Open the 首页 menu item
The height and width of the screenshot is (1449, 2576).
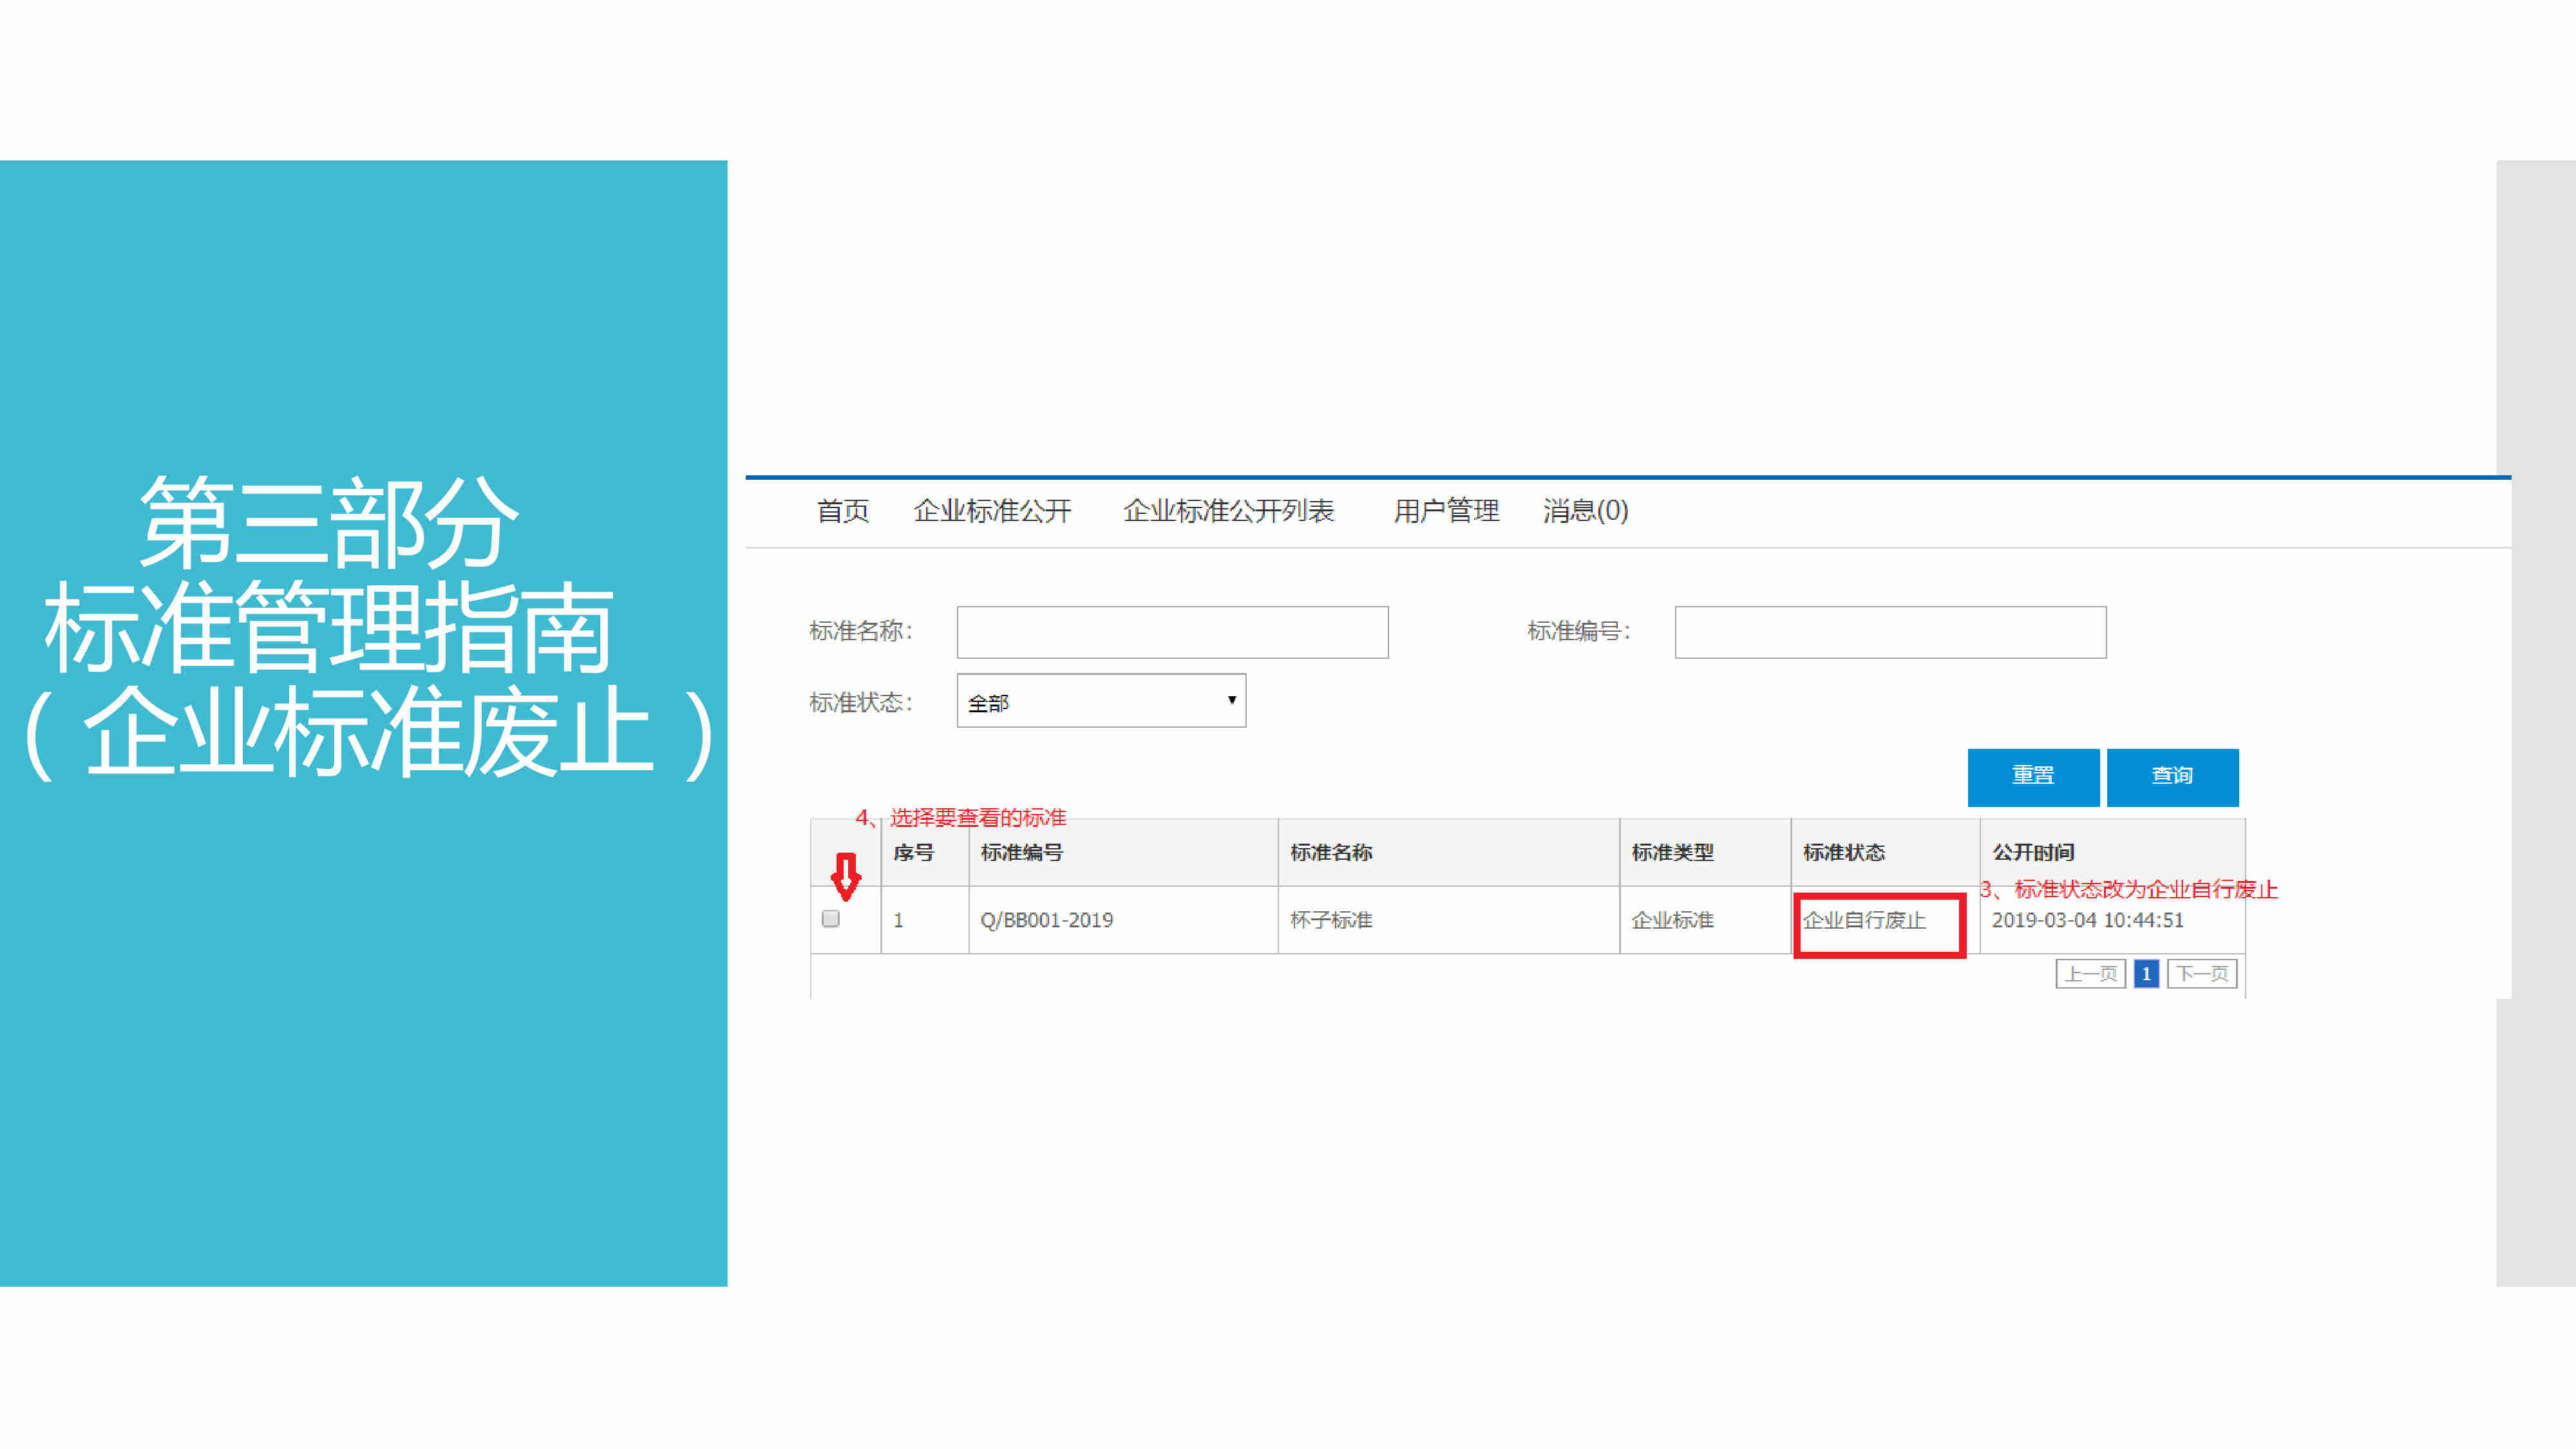842,511
